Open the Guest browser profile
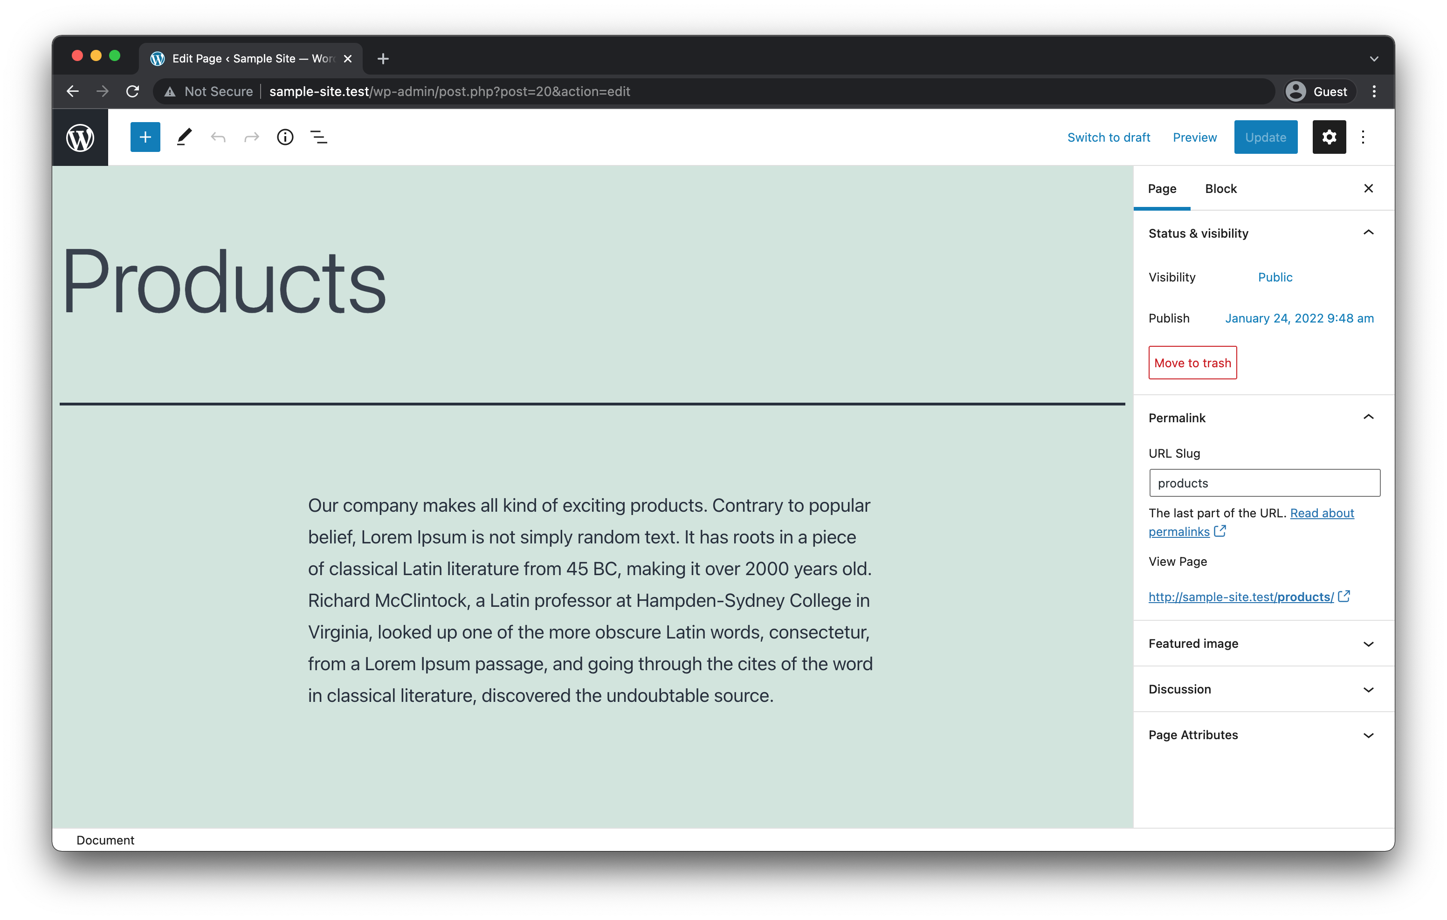This screenshot has width=1447, height=920. [1318, 91]
